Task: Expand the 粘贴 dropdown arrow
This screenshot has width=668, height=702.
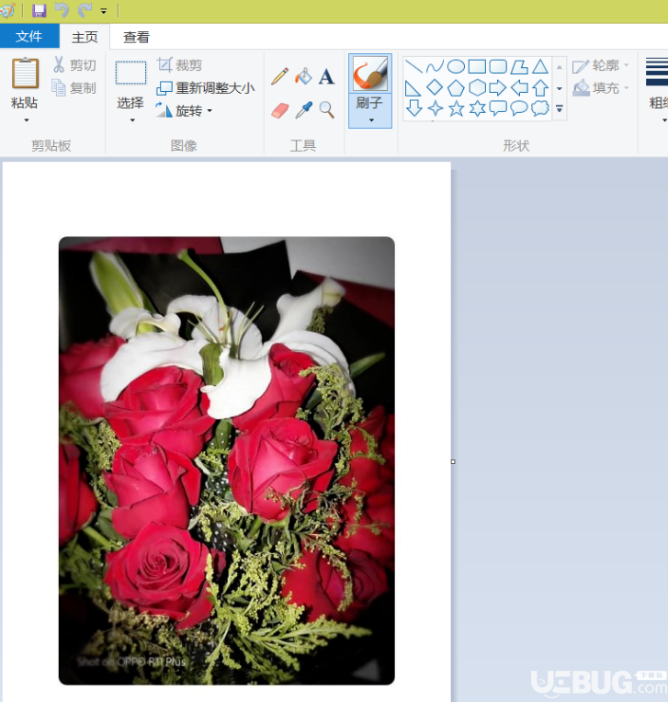Action: [x=26, y=120]
